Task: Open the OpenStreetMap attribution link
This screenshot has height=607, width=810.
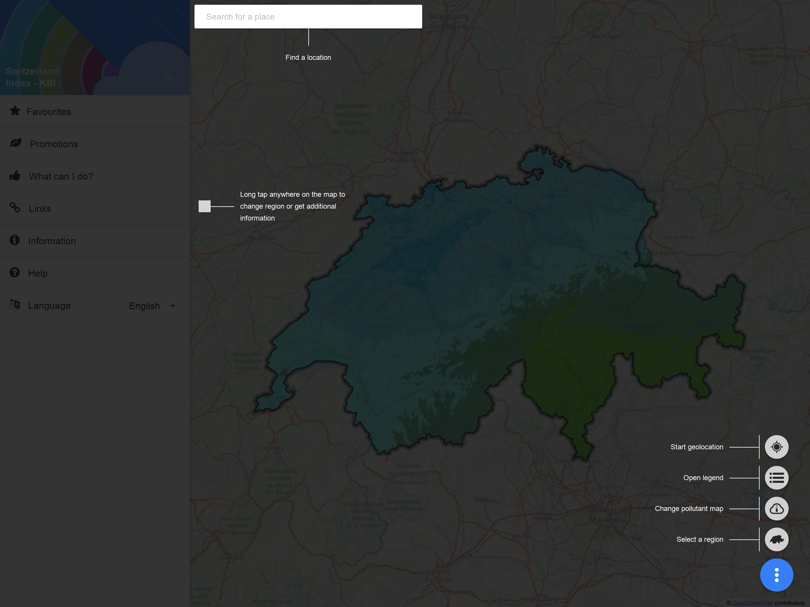Action: point(752,603)
